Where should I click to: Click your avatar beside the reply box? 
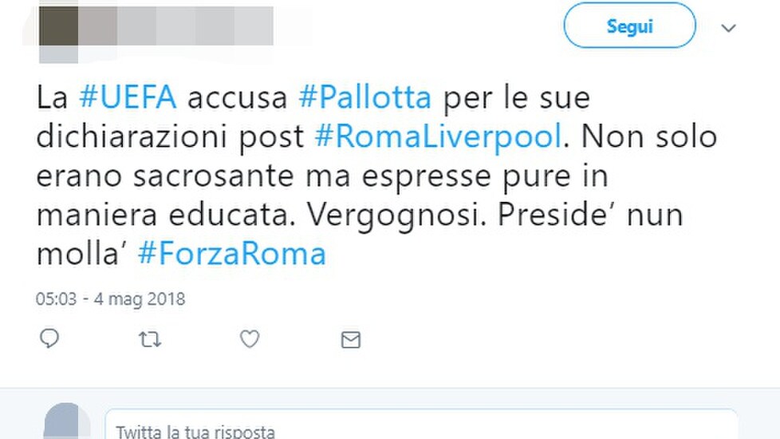tap(67, 421)
